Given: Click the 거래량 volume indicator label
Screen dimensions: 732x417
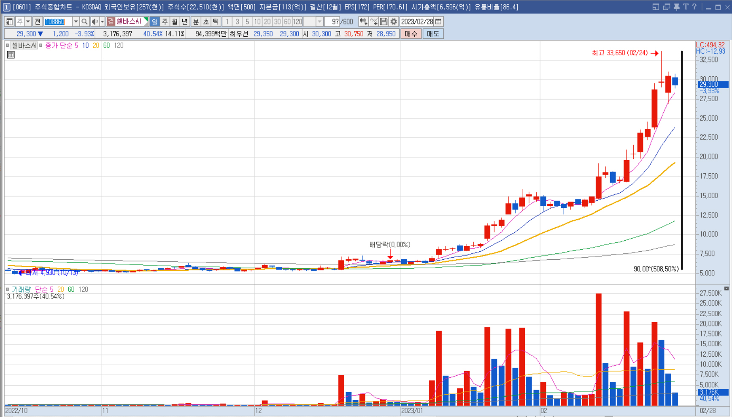Looking at the screenshot, I should point(21,289).
